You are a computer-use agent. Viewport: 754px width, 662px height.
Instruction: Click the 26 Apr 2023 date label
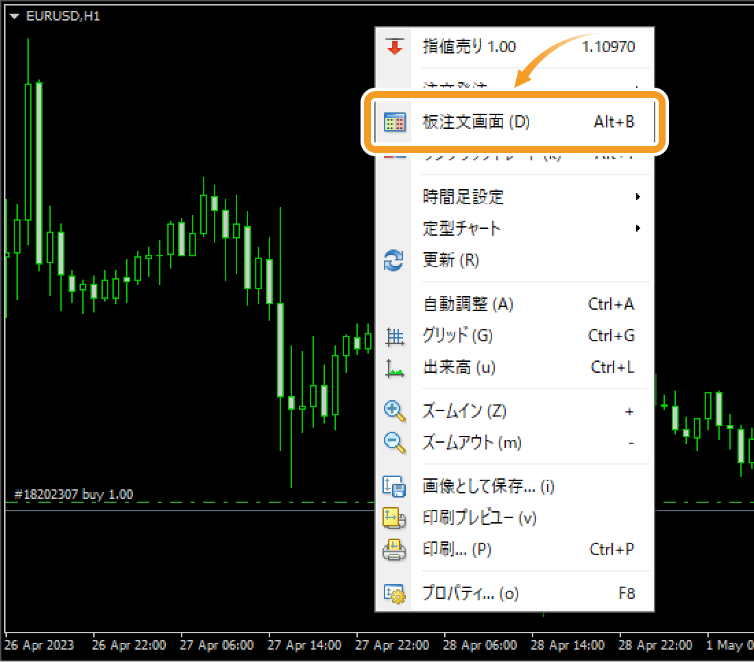[40, 645]
